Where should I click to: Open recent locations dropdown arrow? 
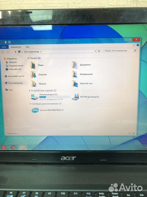point(12,52)
